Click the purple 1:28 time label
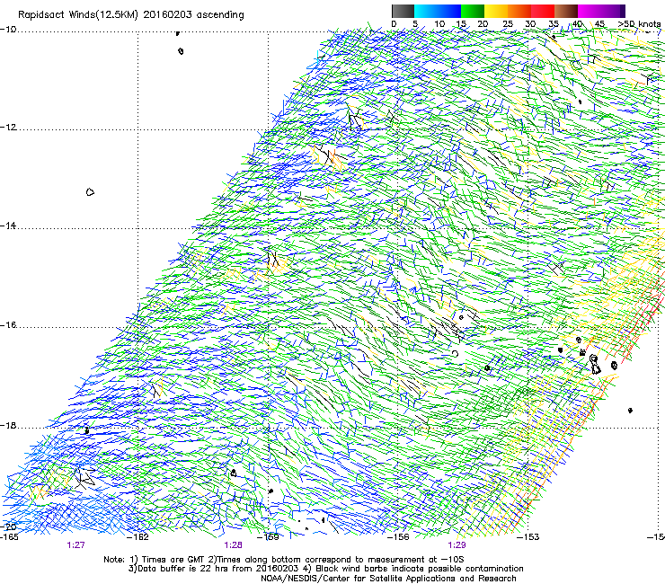 pos(234,545)
